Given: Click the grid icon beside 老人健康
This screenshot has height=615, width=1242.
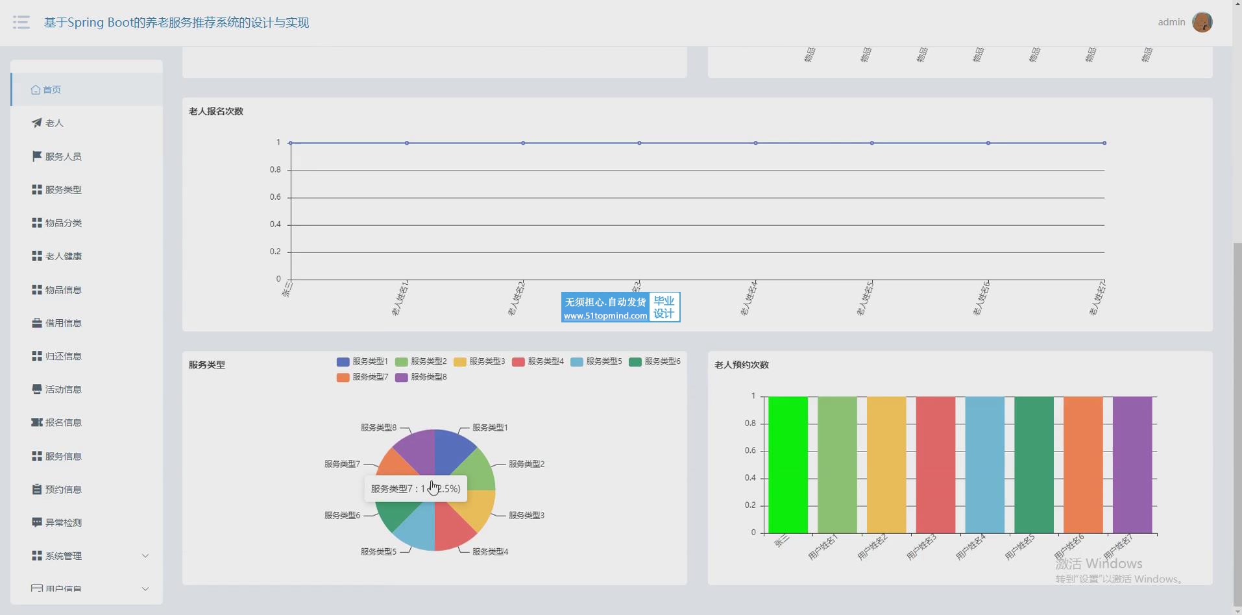Looking at the screenshot, I should (x=37, y=256).
